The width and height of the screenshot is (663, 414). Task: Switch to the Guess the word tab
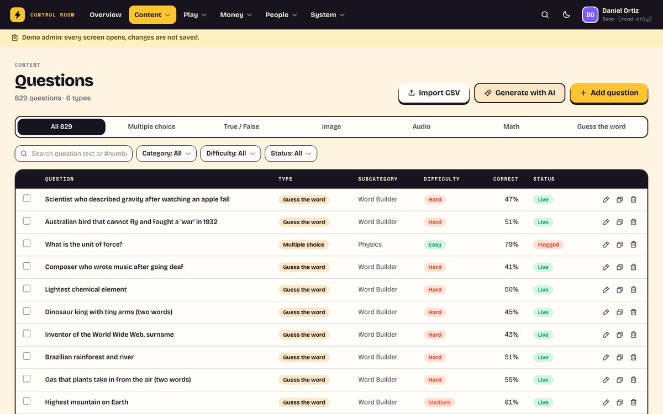pyautogui.click(x=601, y=127)
